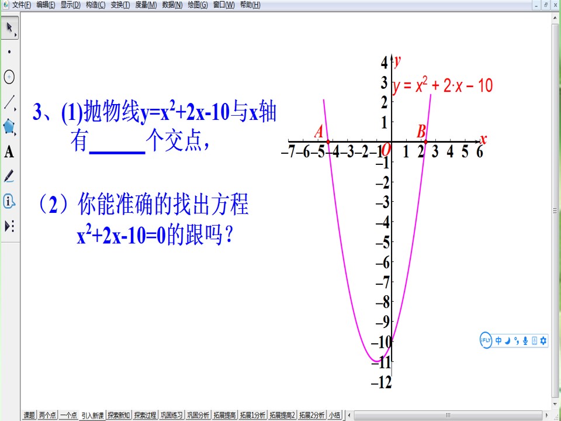Viewport: 561px width, 421px height.
Task: Open the 编辑(E) menu
Action: click(46, 5)
